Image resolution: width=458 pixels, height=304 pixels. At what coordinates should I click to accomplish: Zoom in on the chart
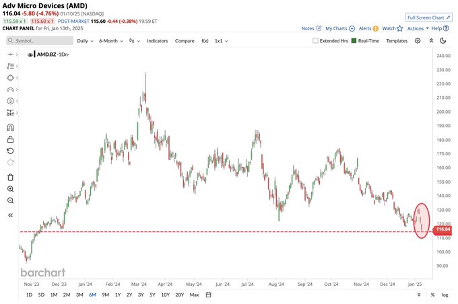point(10,189)
